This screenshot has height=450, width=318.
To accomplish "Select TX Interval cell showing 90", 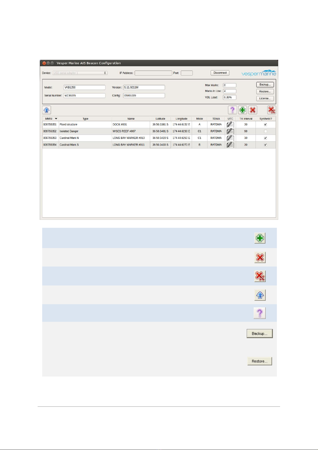I will (x=246, y=131).
